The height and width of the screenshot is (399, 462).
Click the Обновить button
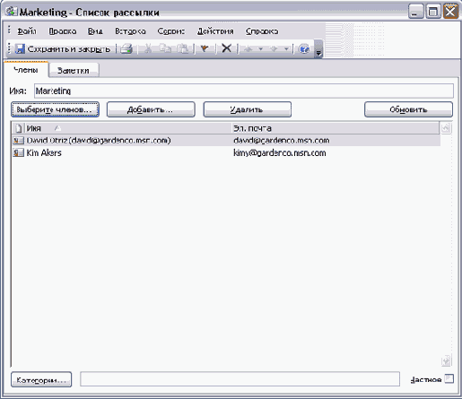tap(408, 109)
